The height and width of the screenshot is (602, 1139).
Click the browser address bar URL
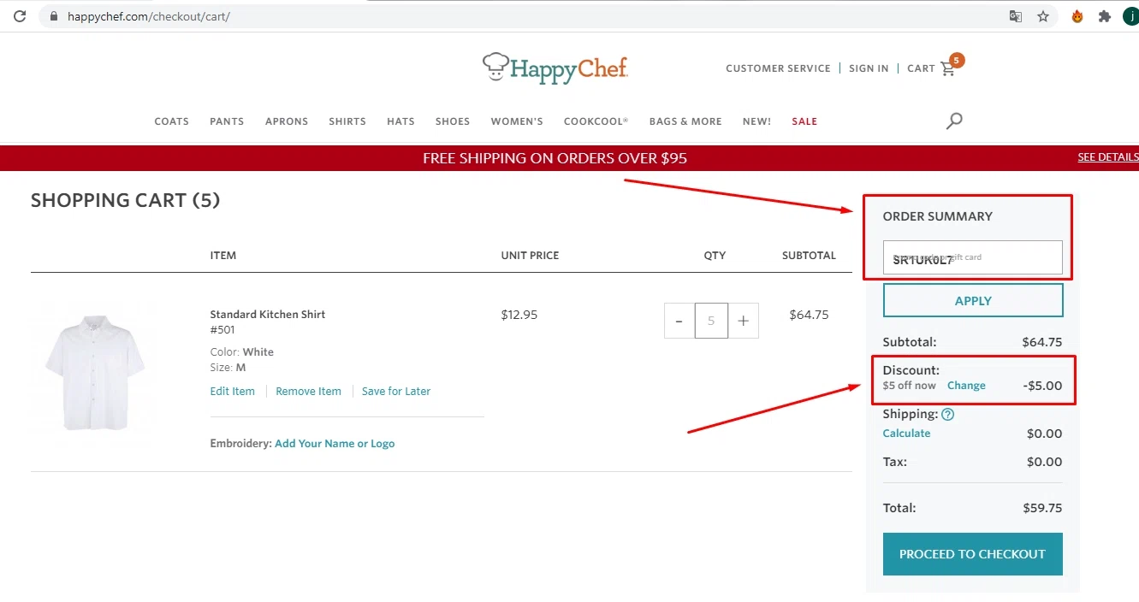tap(148, 16)
